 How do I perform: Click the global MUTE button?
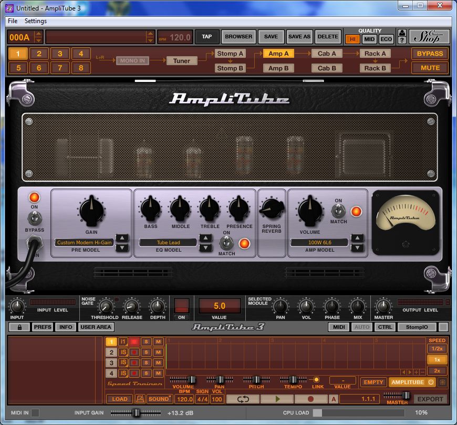click(430, 68)
